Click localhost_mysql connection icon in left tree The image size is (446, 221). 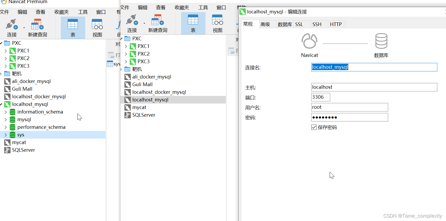coord(7,104)
